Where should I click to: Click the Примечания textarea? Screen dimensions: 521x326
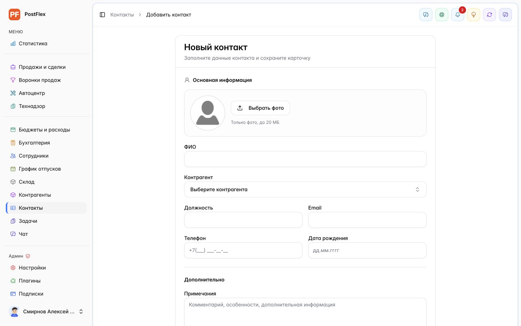tap(305, 312)
